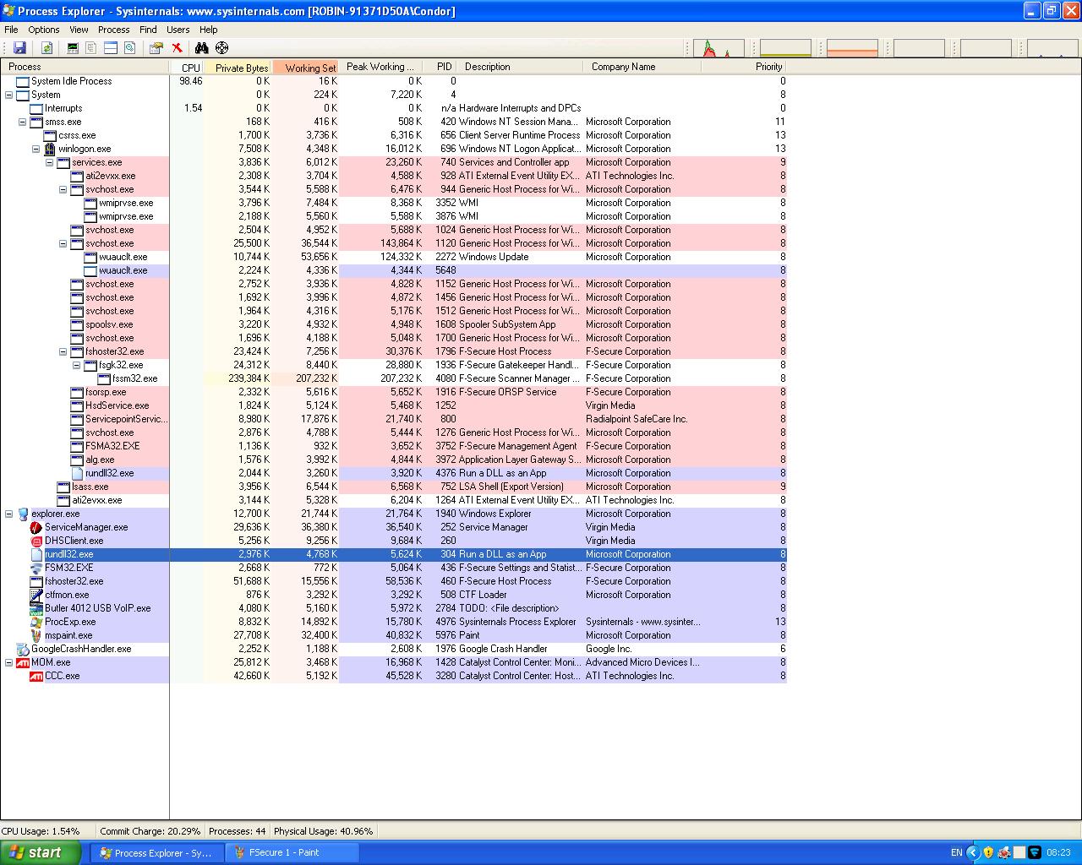The image size is (1082, 865).
Task: Click the DLL/handle view toolbar icon
Action: (x=129, y=48)
